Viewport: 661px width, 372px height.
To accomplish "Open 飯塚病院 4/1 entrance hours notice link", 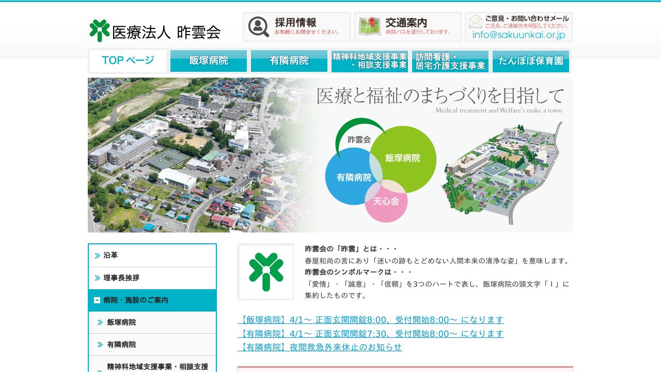I will coord(370,320).
